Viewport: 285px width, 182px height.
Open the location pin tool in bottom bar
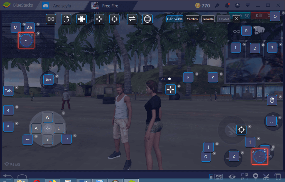tap(255, 176)
